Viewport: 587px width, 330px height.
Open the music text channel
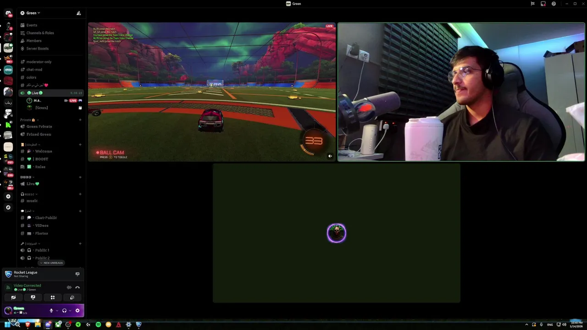[50, 201]
